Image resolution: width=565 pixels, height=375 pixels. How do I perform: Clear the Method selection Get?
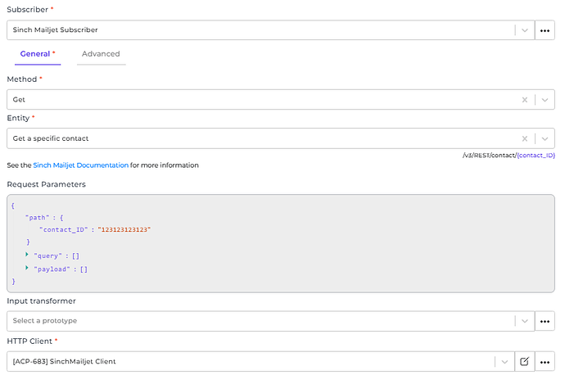525,100
